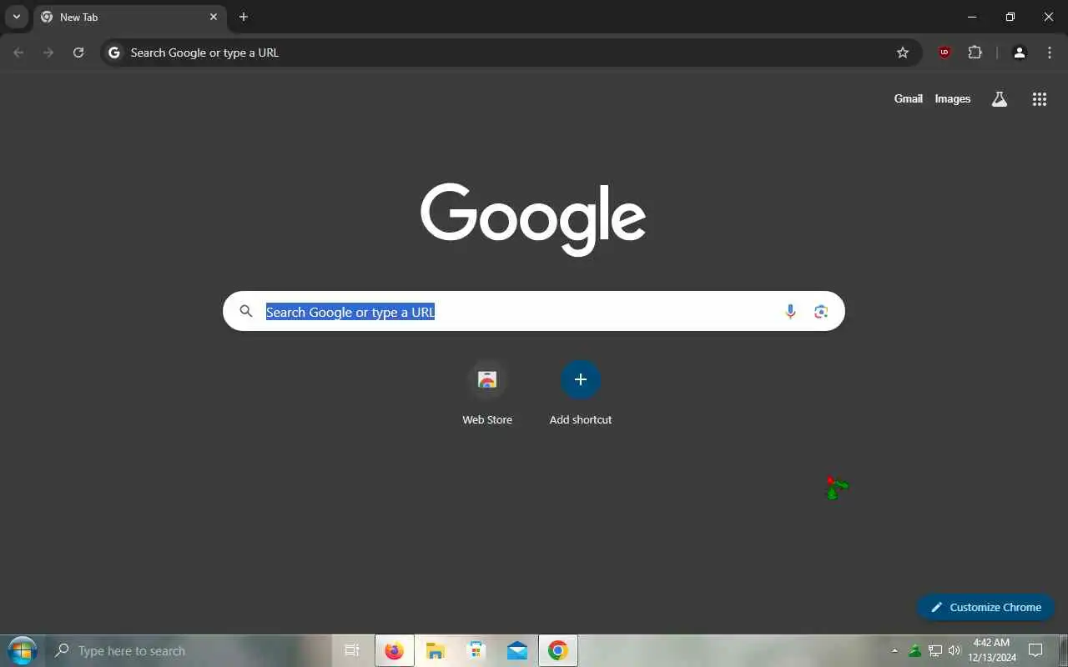Click the browser back arrow
This screenshot has width=1068, height=667.
tap(18, 53)
